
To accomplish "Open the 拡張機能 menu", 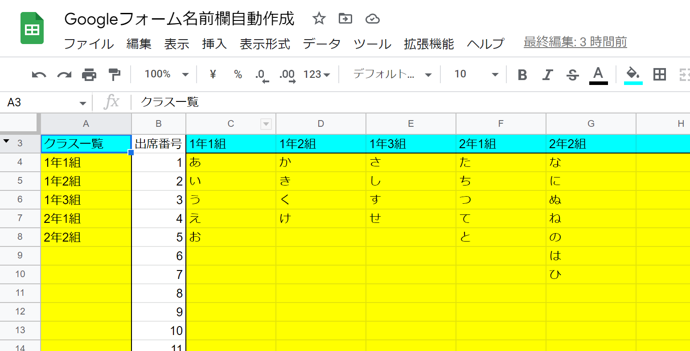I will (429, 44).
